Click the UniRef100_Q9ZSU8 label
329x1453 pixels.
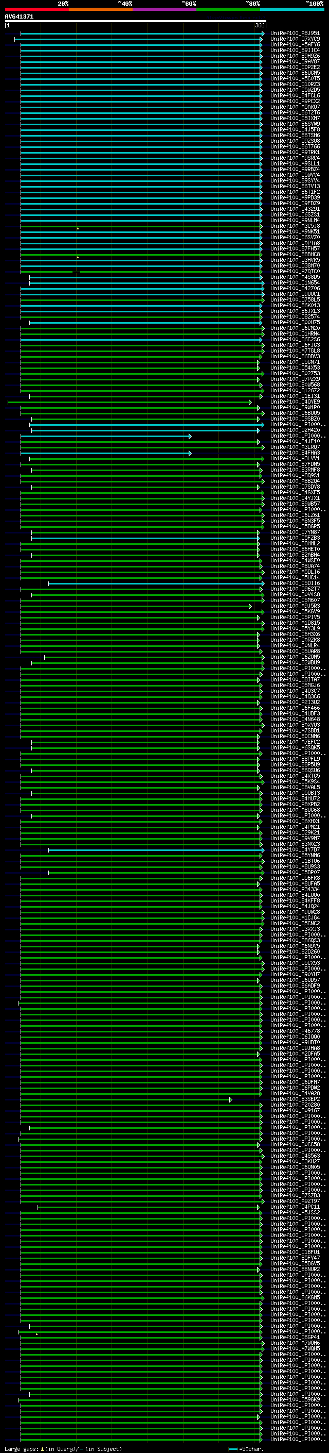click(295, 141)
